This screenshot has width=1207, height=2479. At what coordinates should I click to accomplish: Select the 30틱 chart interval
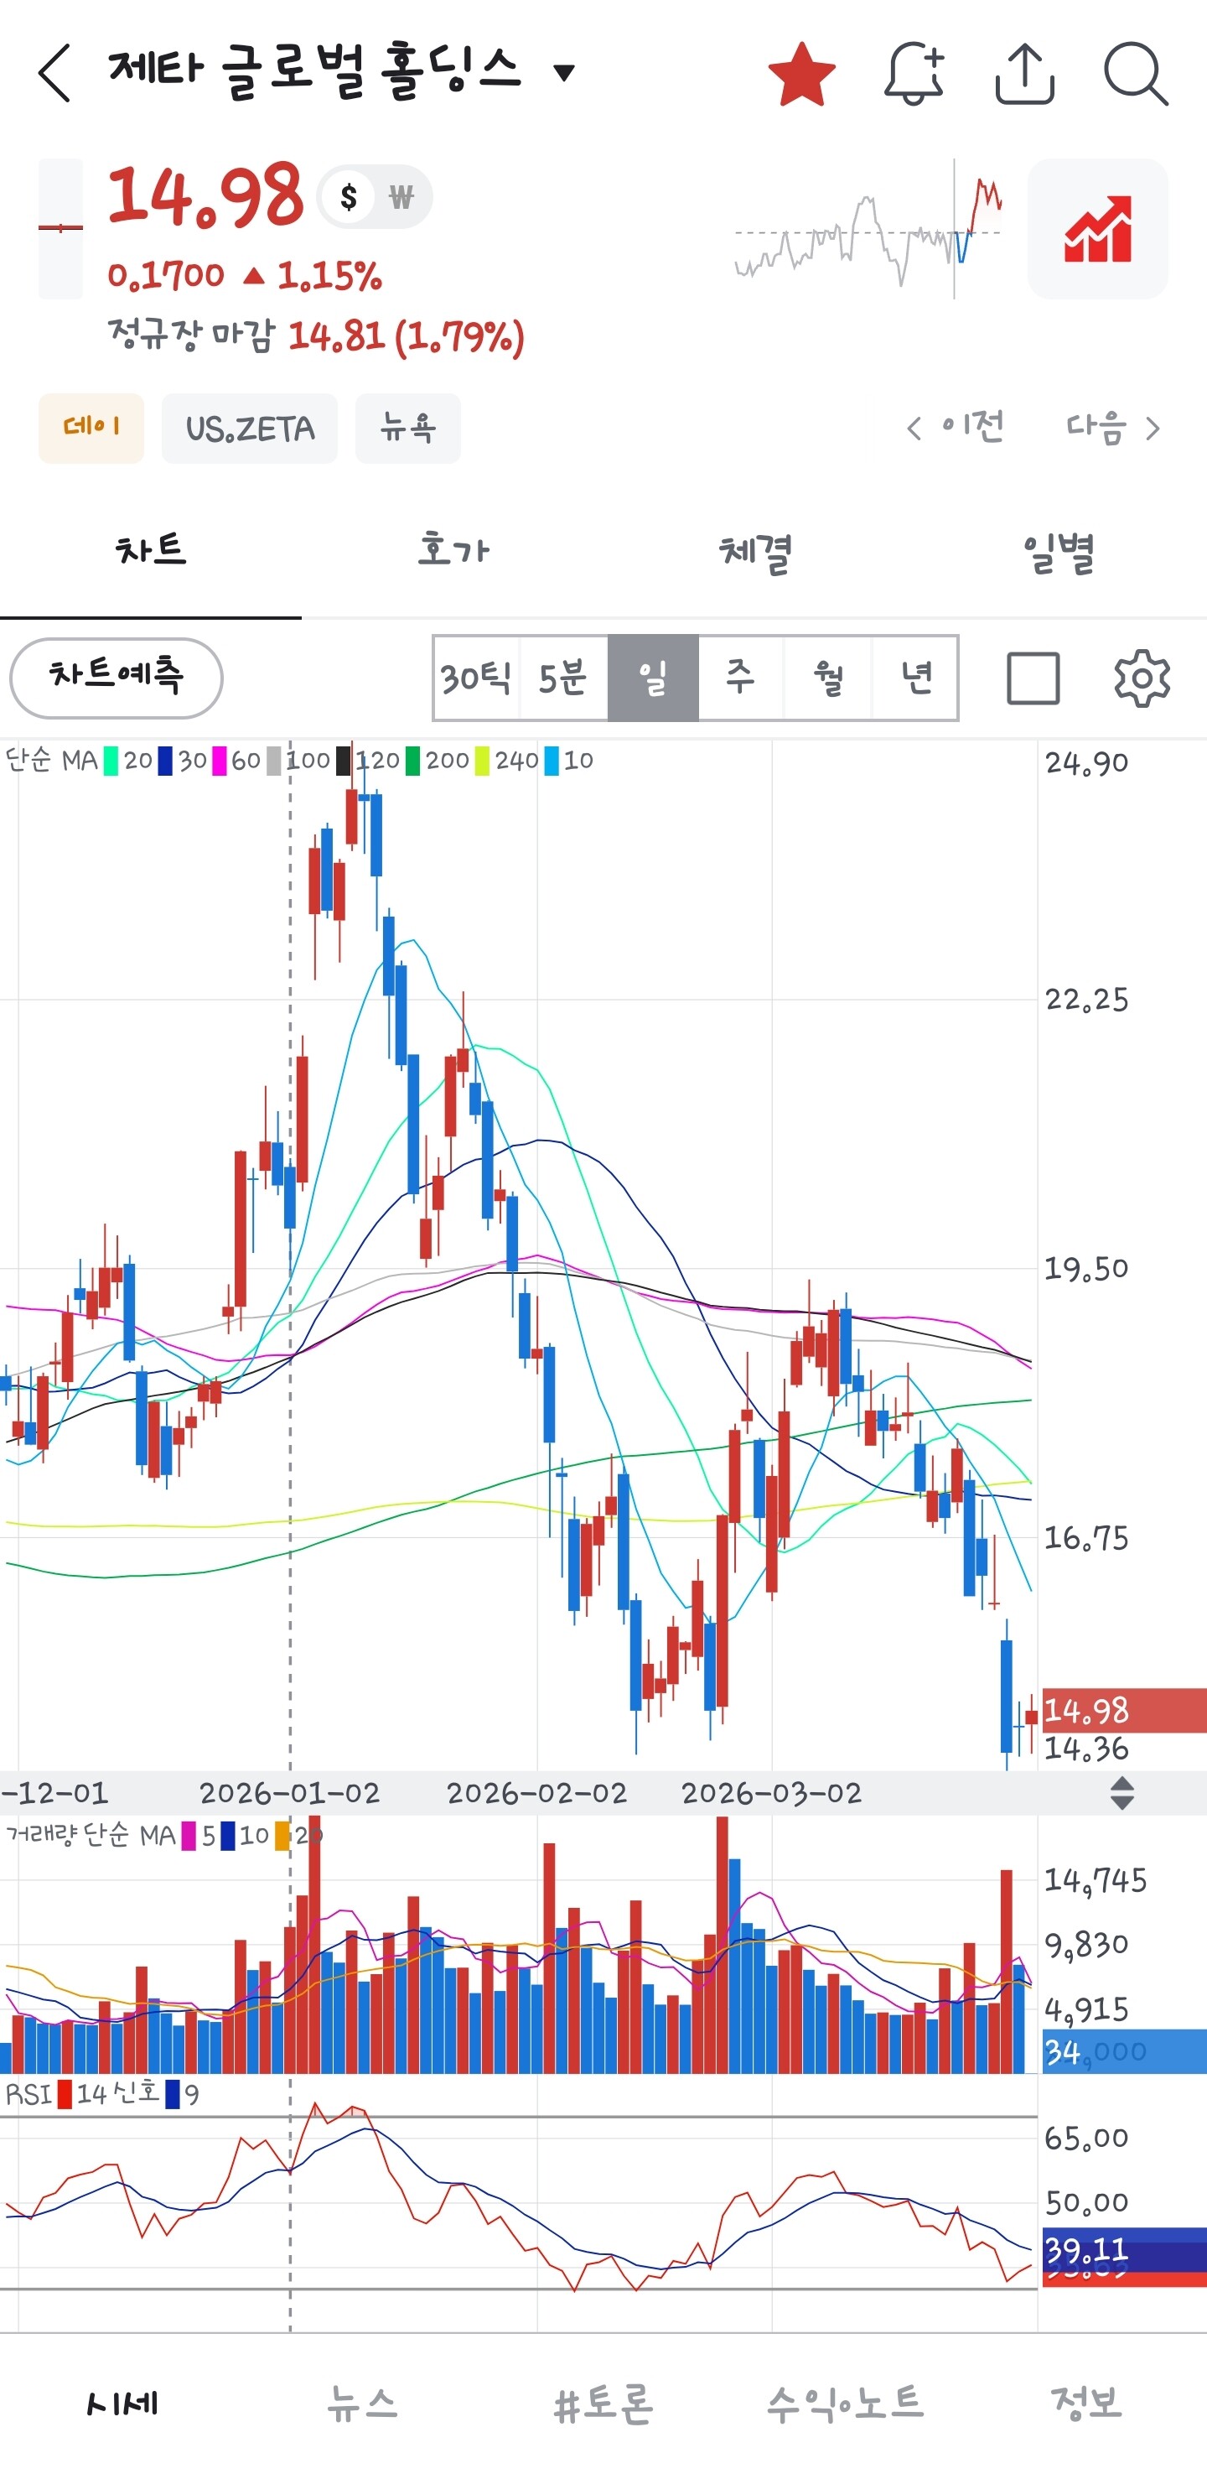(x=476, y=678)
